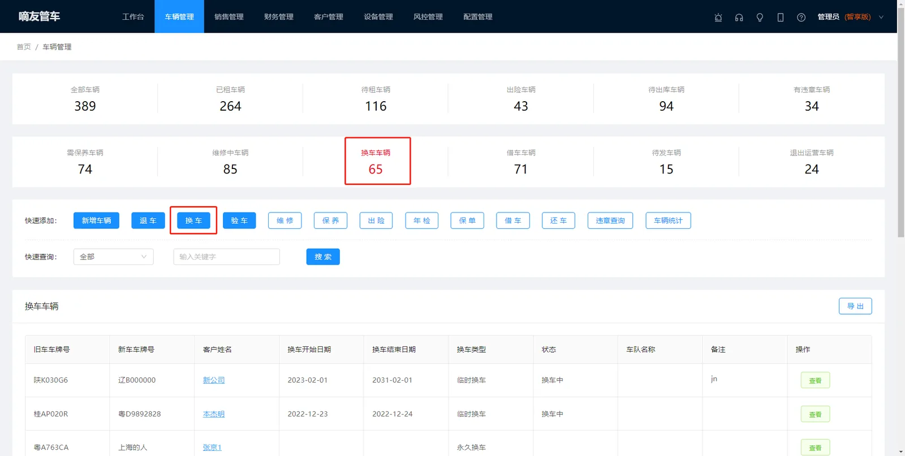The height and width of the screenshot is (456, 905).
Task: Open the 全部 quick query dropdown
Action: [113, 257]
